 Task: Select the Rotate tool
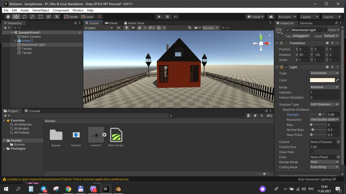click(x=24, y=17)
